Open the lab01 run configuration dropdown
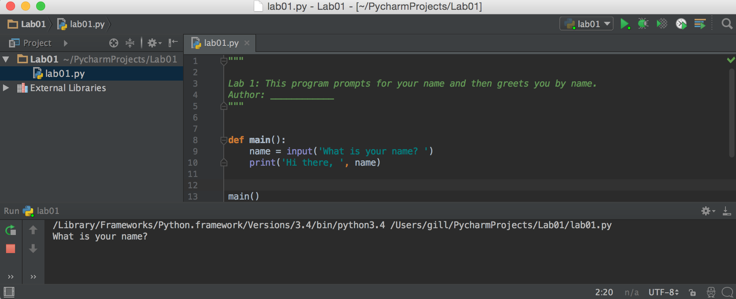Image resolution: width=736 pixels, height=299 pixels. [586, 24]
